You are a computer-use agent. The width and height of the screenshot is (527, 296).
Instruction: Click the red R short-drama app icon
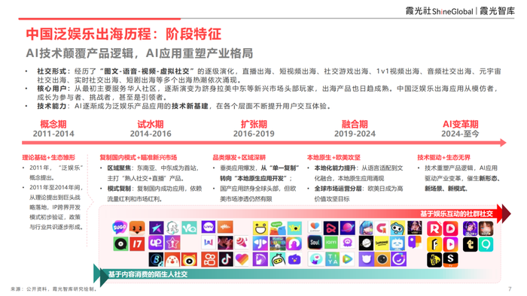click(434, 228)
